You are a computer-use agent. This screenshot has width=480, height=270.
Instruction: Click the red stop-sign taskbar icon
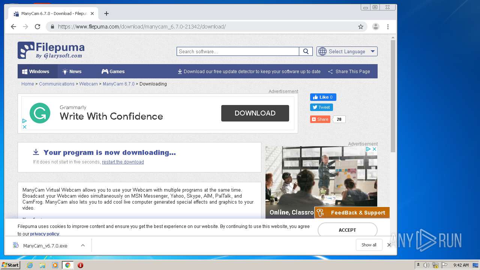pyautogui.click(x=80, y=265)
